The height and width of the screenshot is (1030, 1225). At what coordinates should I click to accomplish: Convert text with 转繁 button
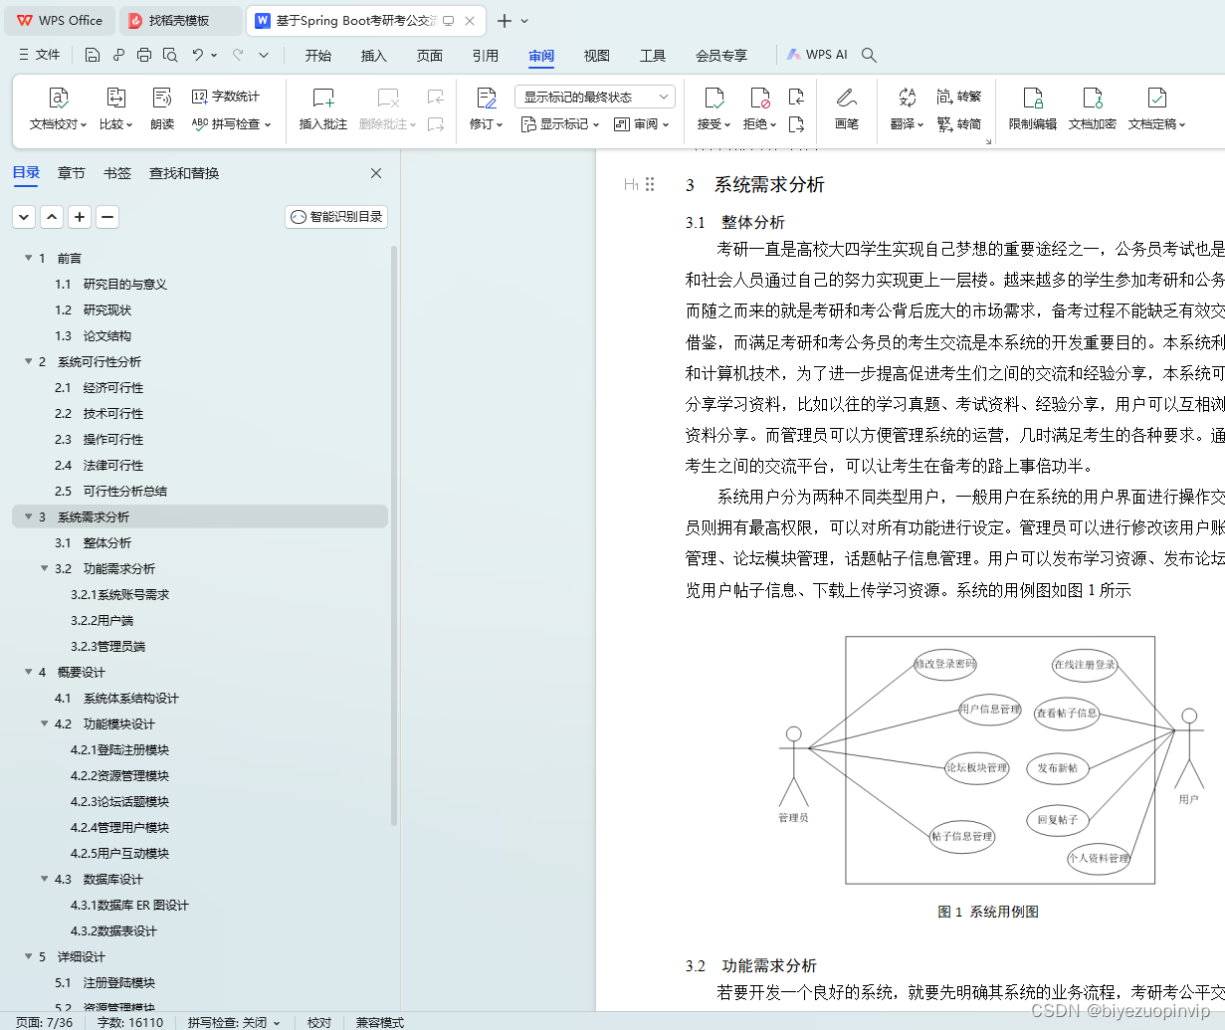pos(959,97)
